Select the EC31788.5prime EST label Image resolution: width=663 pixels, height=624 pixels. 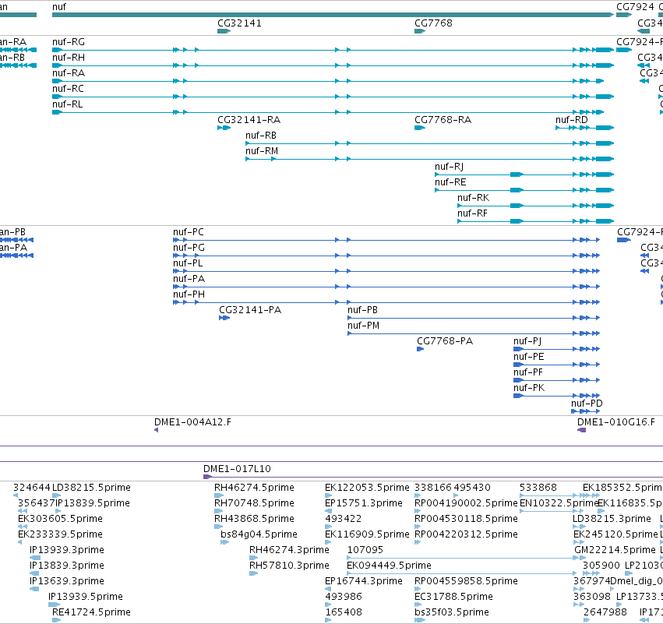453,597
